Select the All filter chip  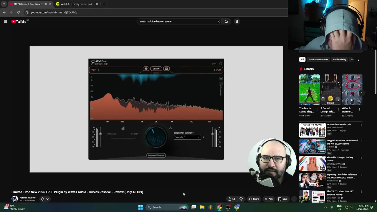tap(302, 59)
